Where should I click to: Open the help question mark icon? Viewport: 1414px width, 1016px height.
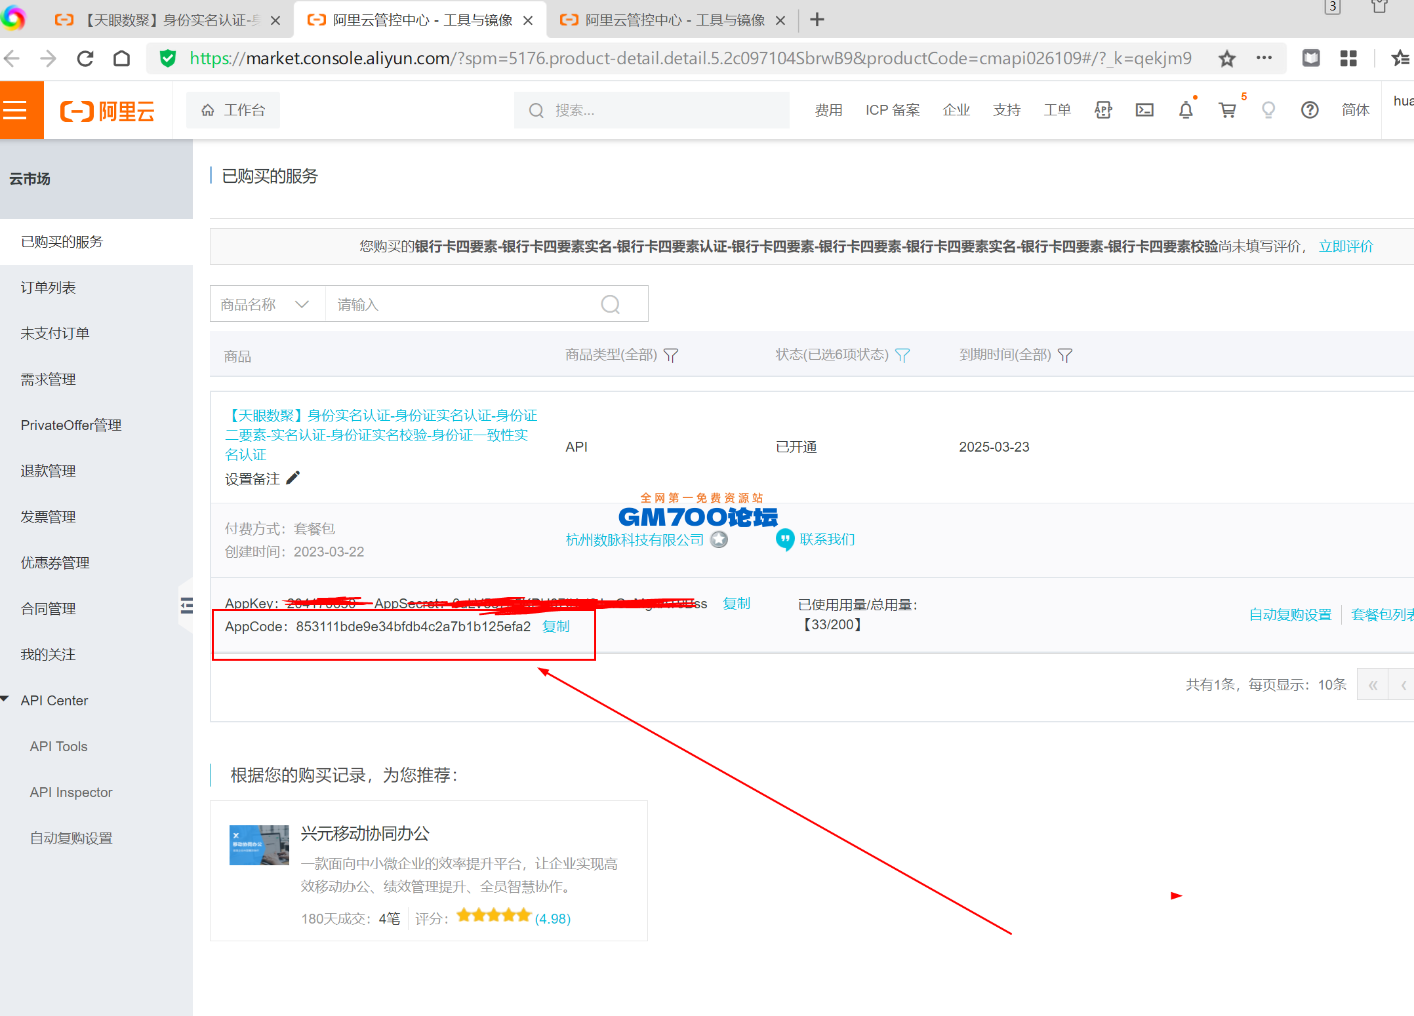(1309, 109)
